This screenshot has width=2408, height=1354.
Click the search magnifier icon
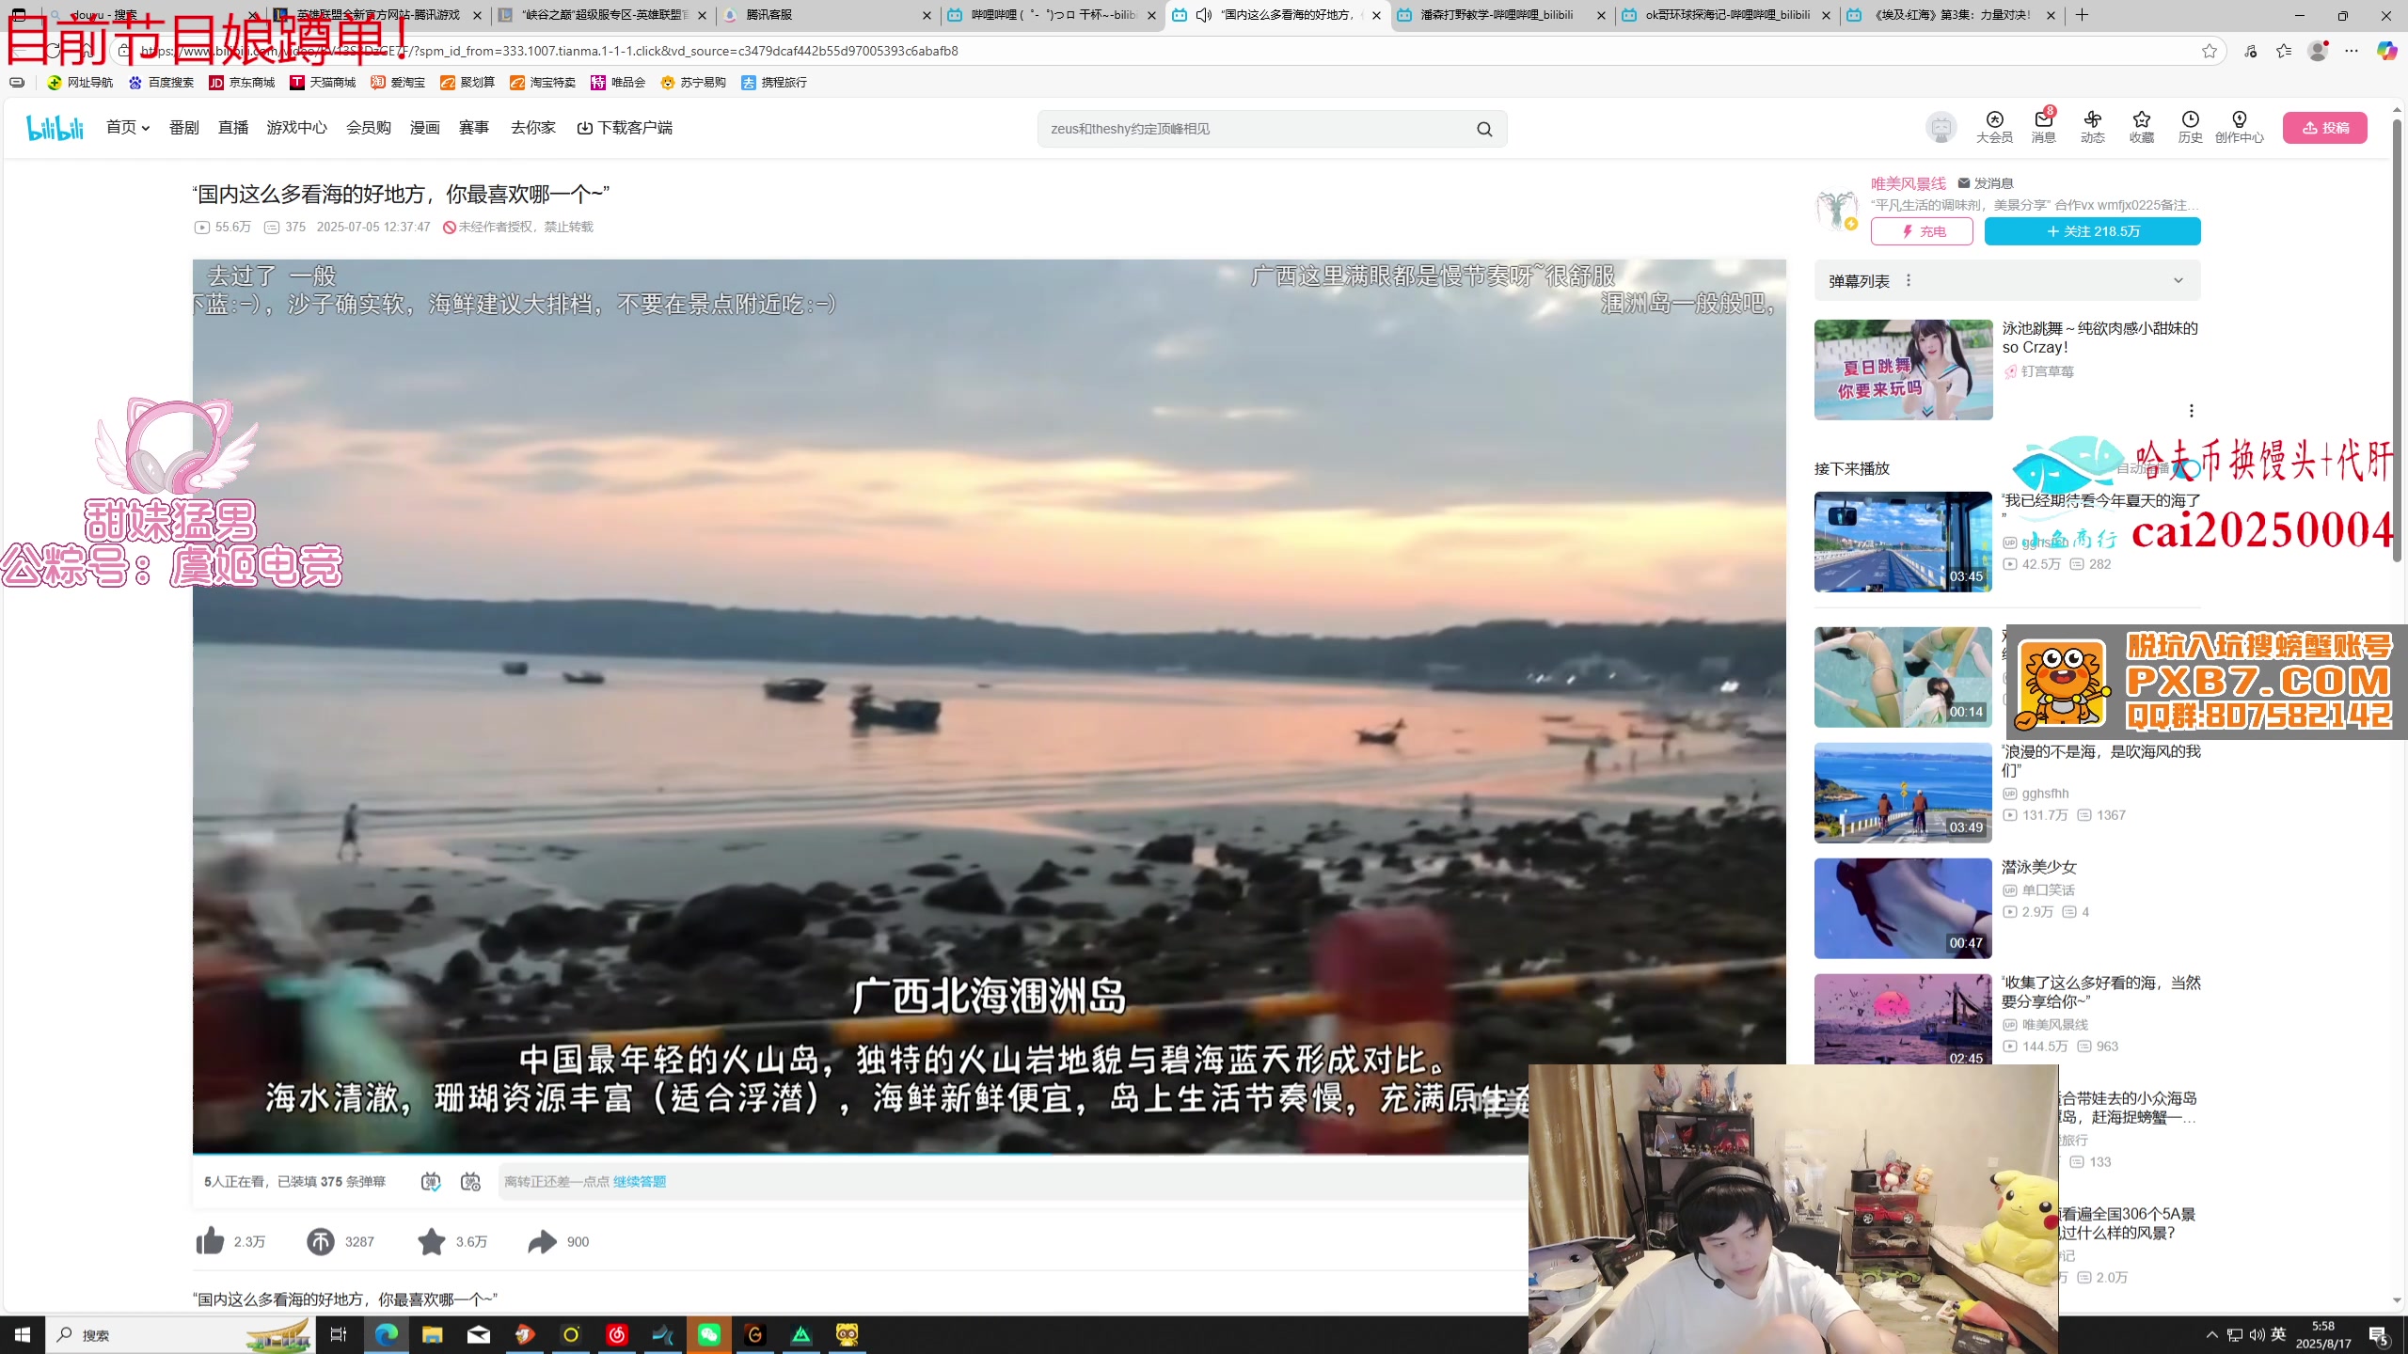click(x=1484, y=129)
